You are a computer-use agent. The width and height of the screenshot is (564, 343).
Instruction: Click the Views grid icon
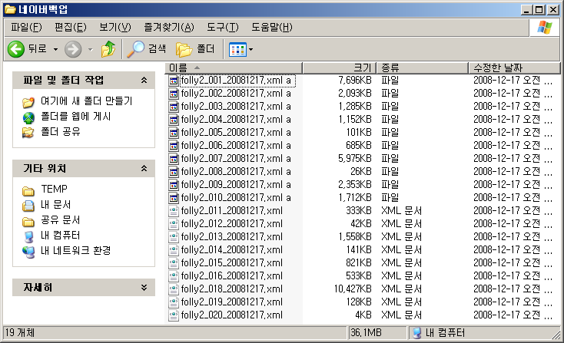(237, 50)
